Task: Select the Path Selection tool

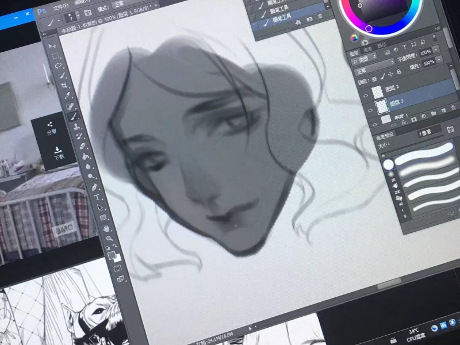Action: [x=100, y=208]
